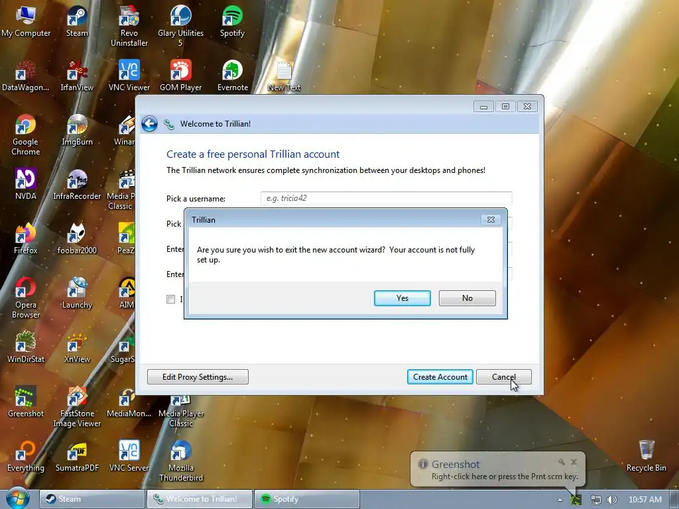Select Welcome to Trillian taskbar button
Image resolution: width=679 pixels, height=509 pixels.
200,499
